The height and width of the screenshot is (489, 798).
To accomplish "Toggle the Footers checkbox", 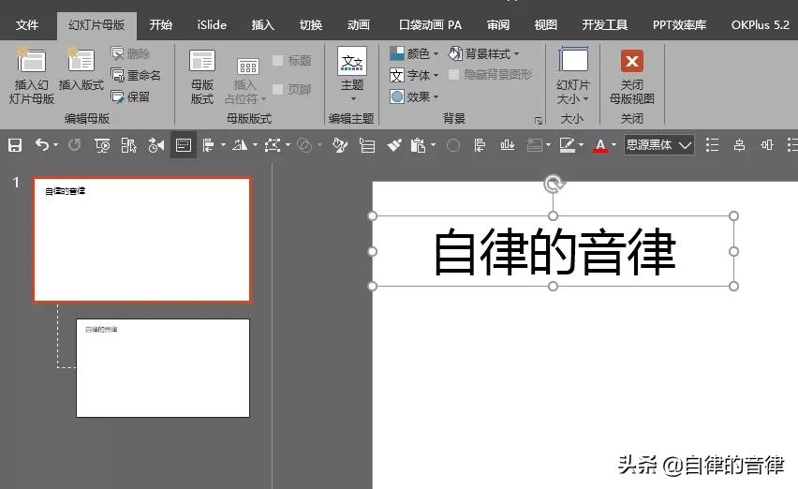I will tap(278, 89).
